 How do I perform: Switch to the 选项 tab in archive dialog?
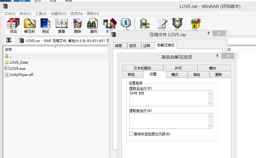tap(134, 46)
